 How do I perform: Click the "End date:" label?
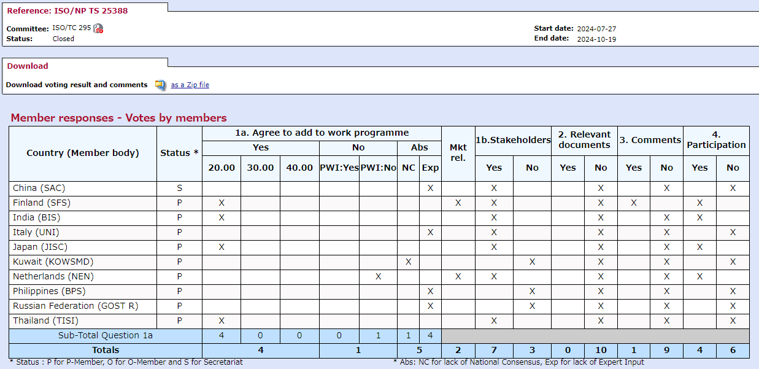552,39
